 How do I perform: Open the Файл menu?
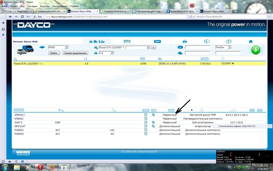coord(4,6)
